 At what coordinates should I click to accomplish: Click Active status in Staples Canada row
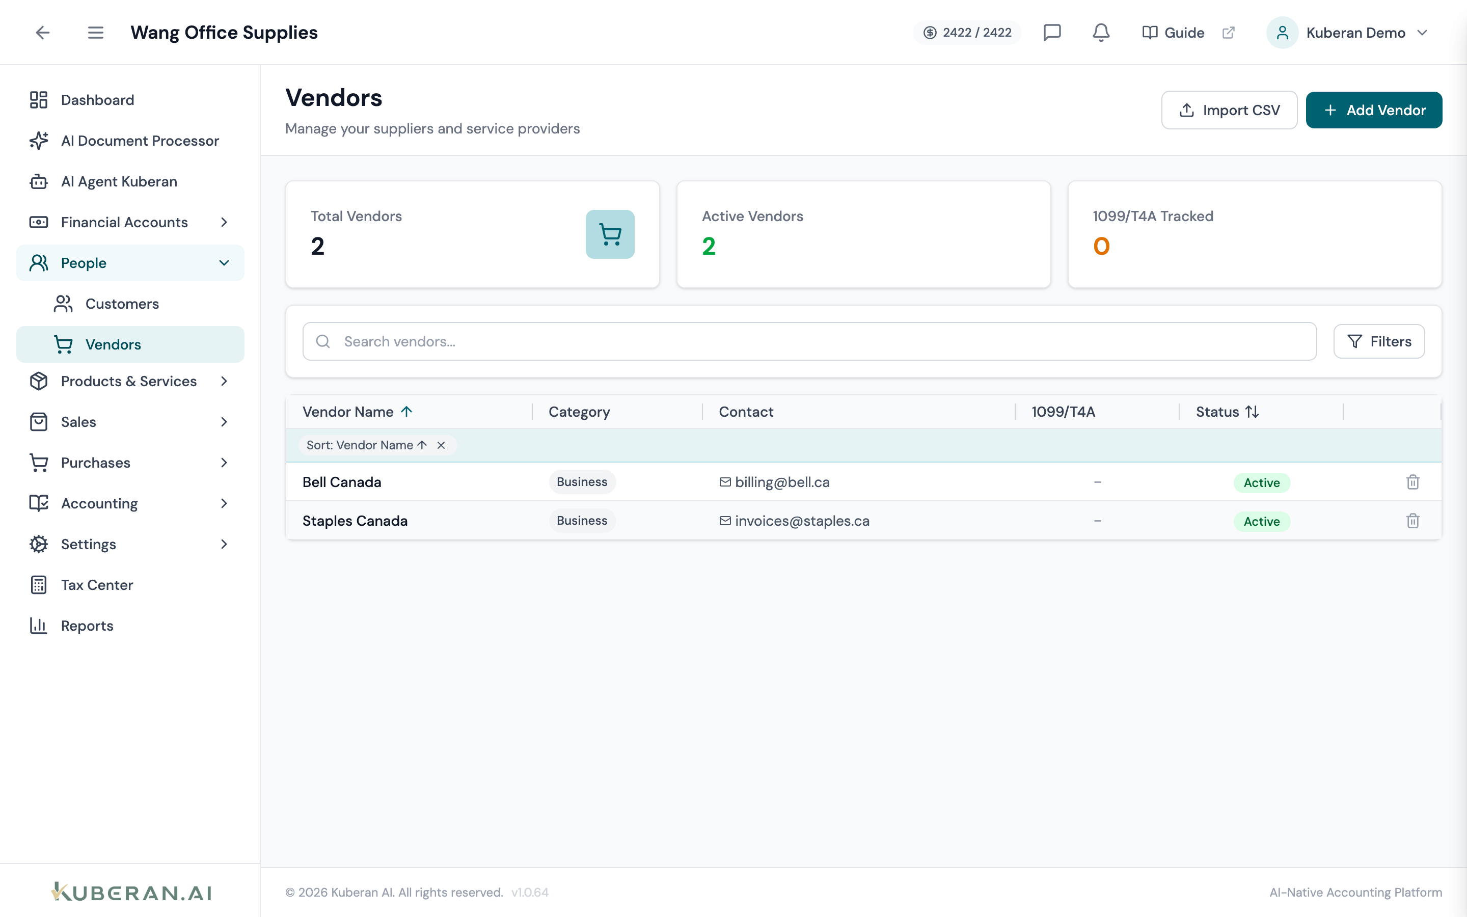pos(1262,522)
